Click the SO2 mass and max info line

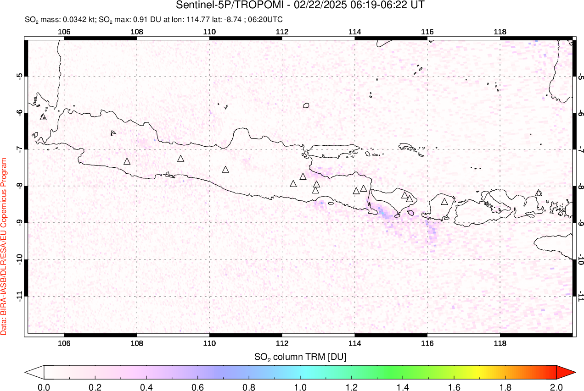[154, 20]
